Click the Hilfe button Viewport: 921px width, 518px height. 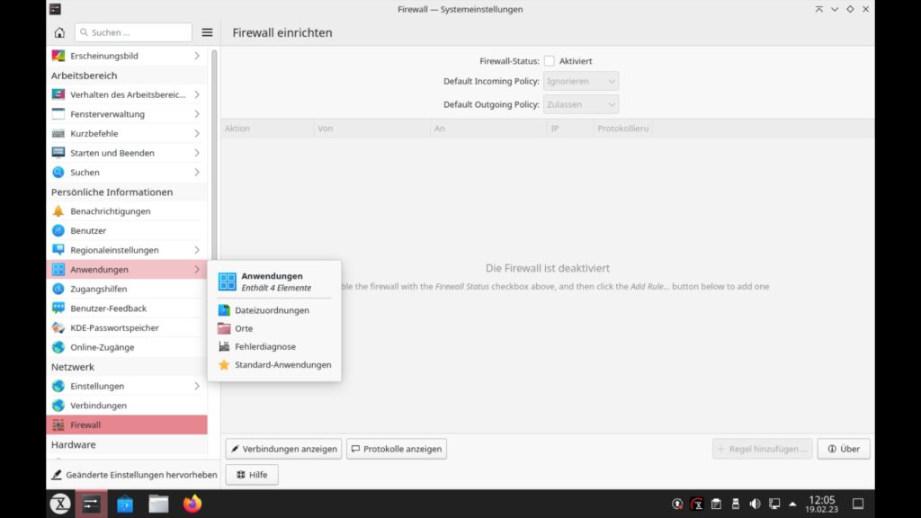(x=252, y=475)
